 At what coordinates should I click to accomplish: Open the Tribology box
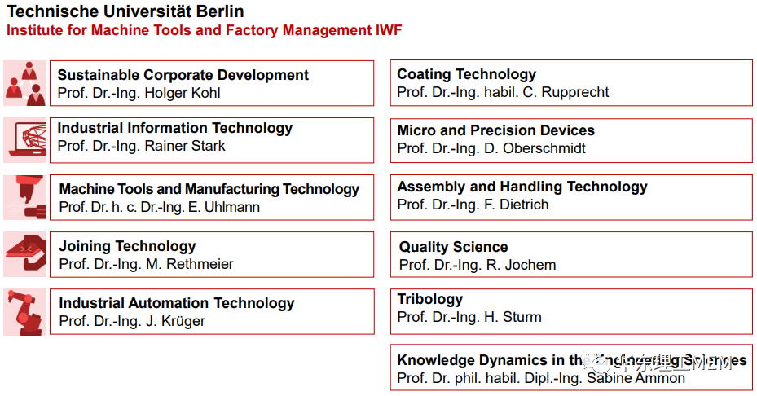point(571,311)
